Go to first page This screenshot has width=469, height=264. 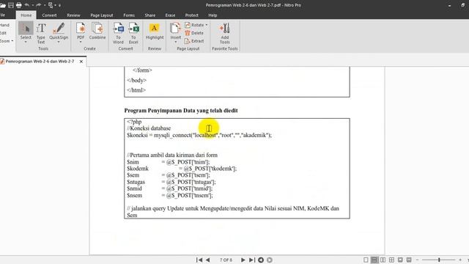199,260
